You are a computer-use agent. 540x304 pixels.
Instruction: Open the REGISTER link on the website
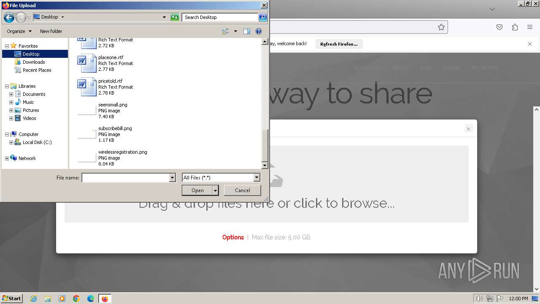(485, 68)
